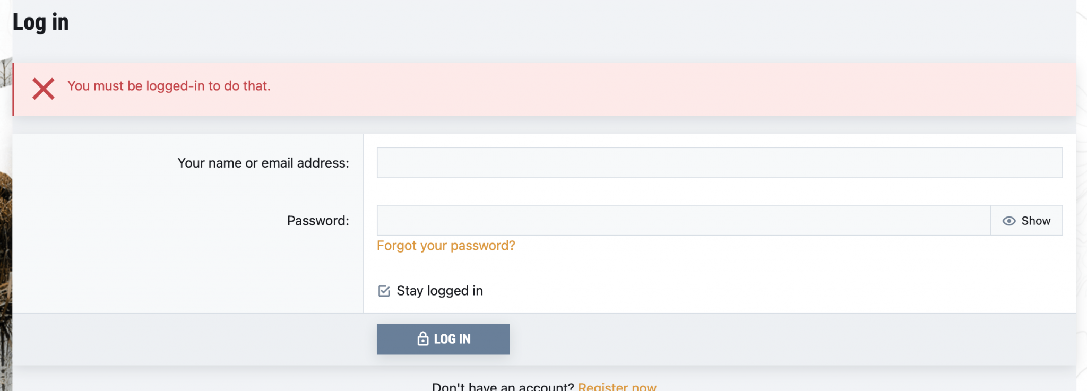Click the red X error icon
The height and width of the screenshot is (391, 1087).
[x=44, y=89]
